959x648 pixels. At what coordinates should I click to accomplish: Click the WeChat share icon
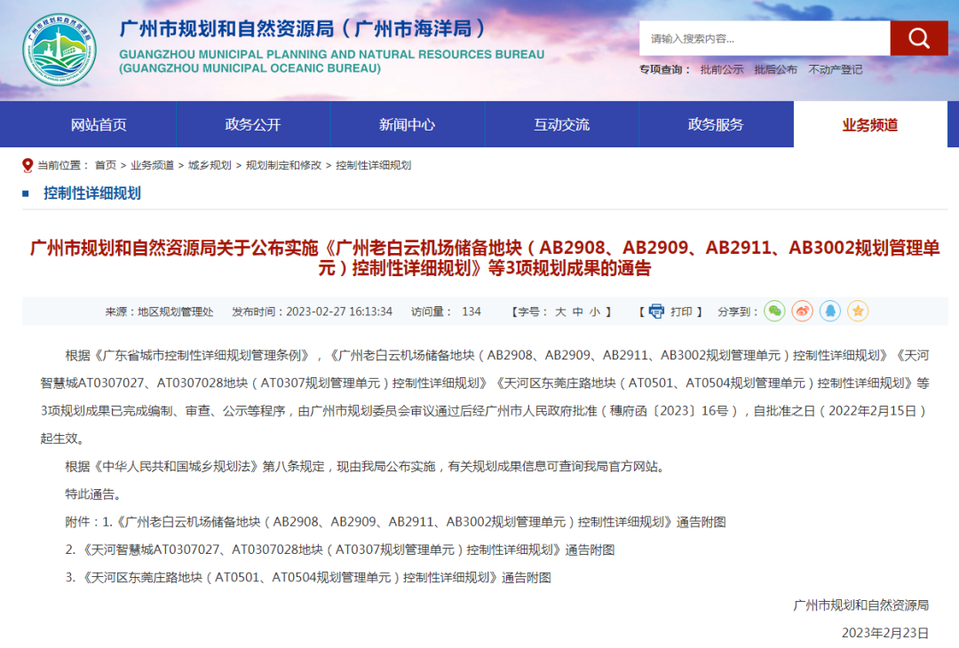774,312
